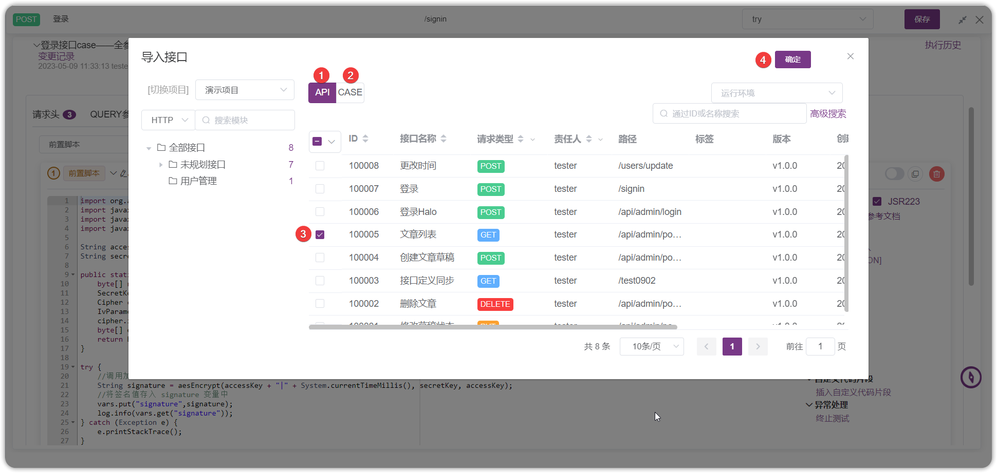Collapse the 全部接口 tree node
The height and width of the screenshot is (473, 997).
[149, 148]
